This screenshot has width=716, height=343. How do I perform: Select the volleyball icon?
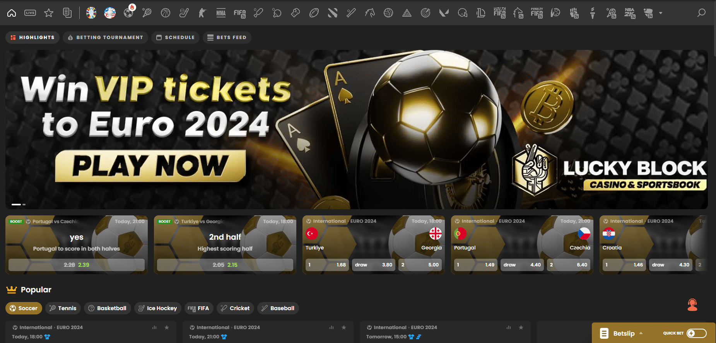tap(388, 13)
